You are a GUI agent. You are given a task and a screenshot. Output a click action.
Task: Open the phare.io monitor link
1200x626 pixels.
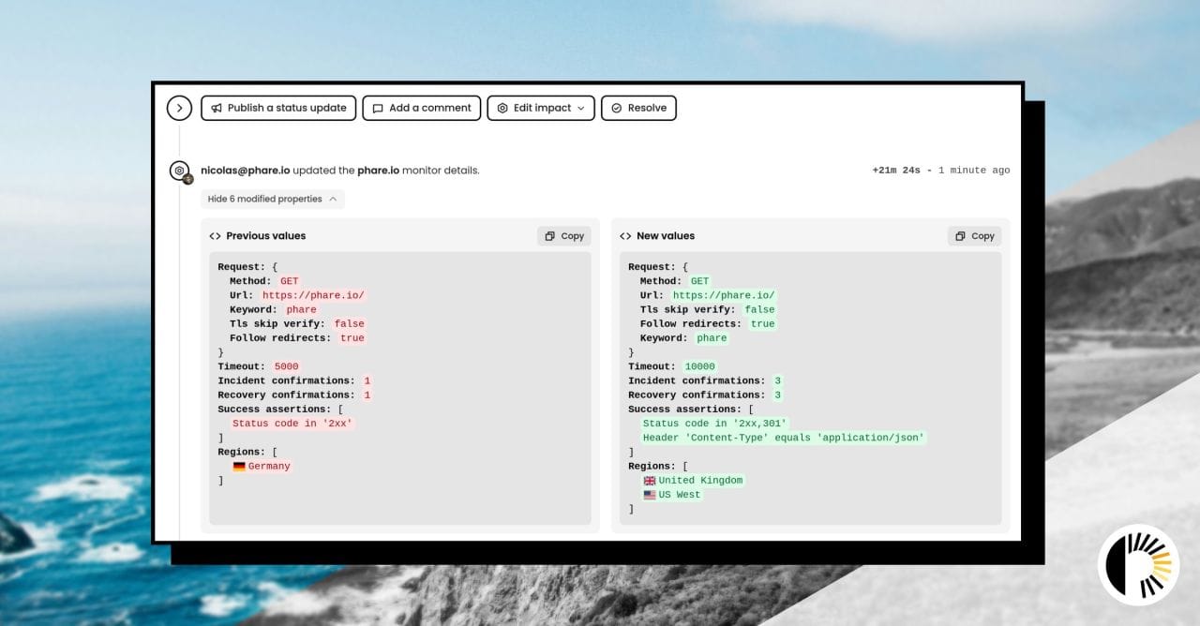pyautogui.click(x=379, y=170)
